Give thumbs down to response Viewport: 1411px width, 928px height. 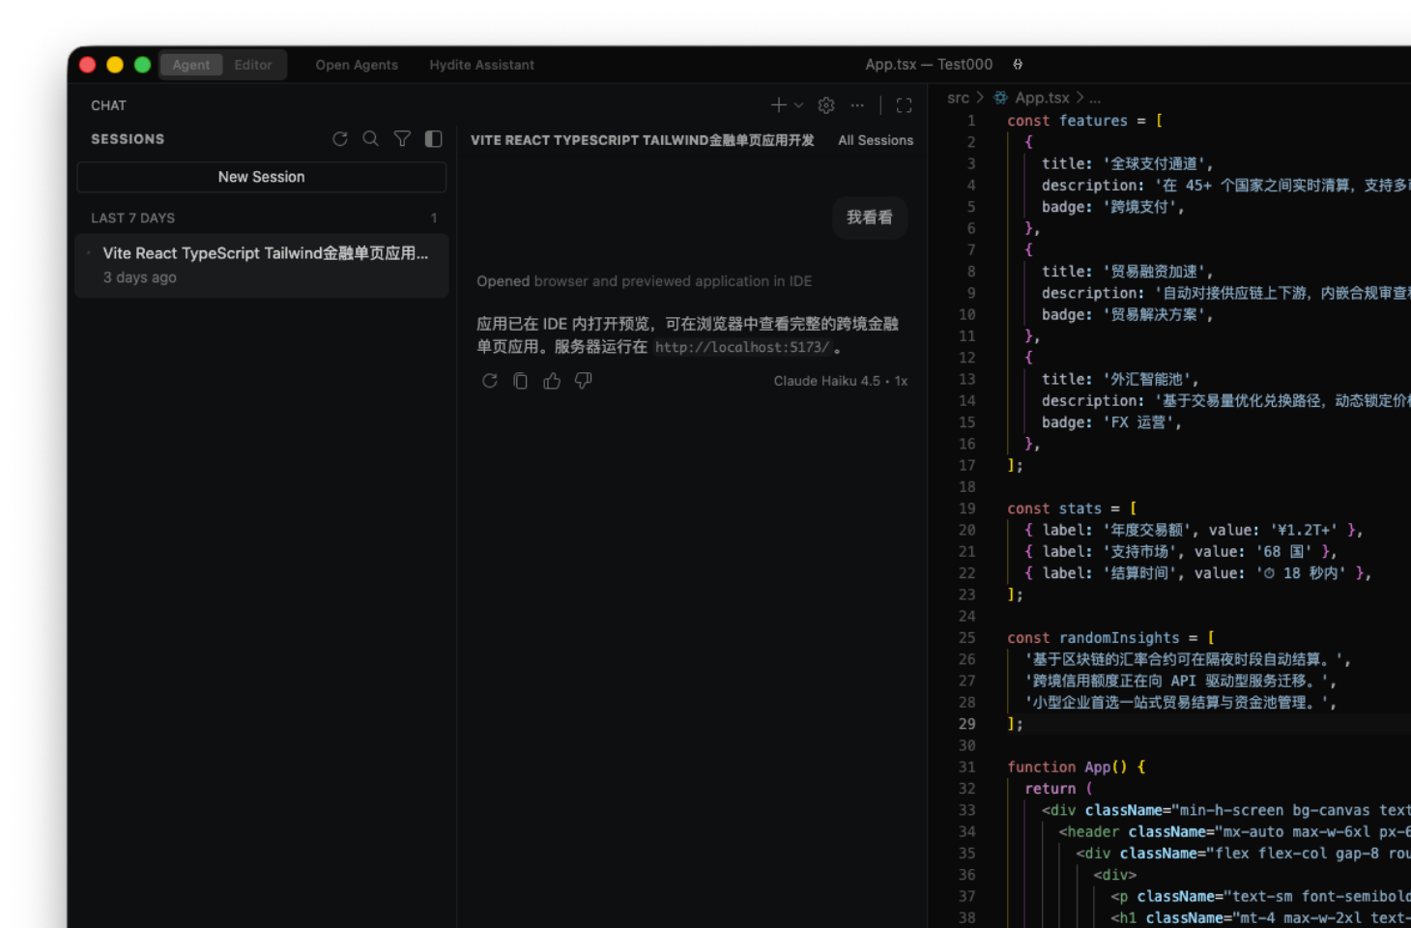pos(583,381)
